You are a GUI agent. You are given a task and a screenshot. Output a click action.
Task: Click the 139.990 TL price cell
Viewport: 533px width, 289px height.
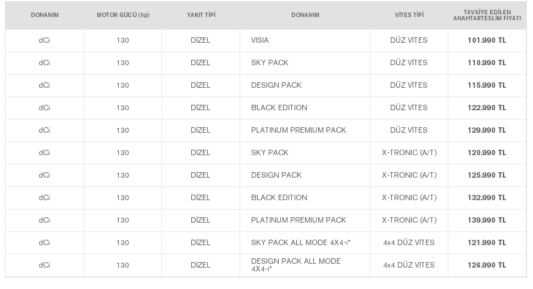point(487,220)
